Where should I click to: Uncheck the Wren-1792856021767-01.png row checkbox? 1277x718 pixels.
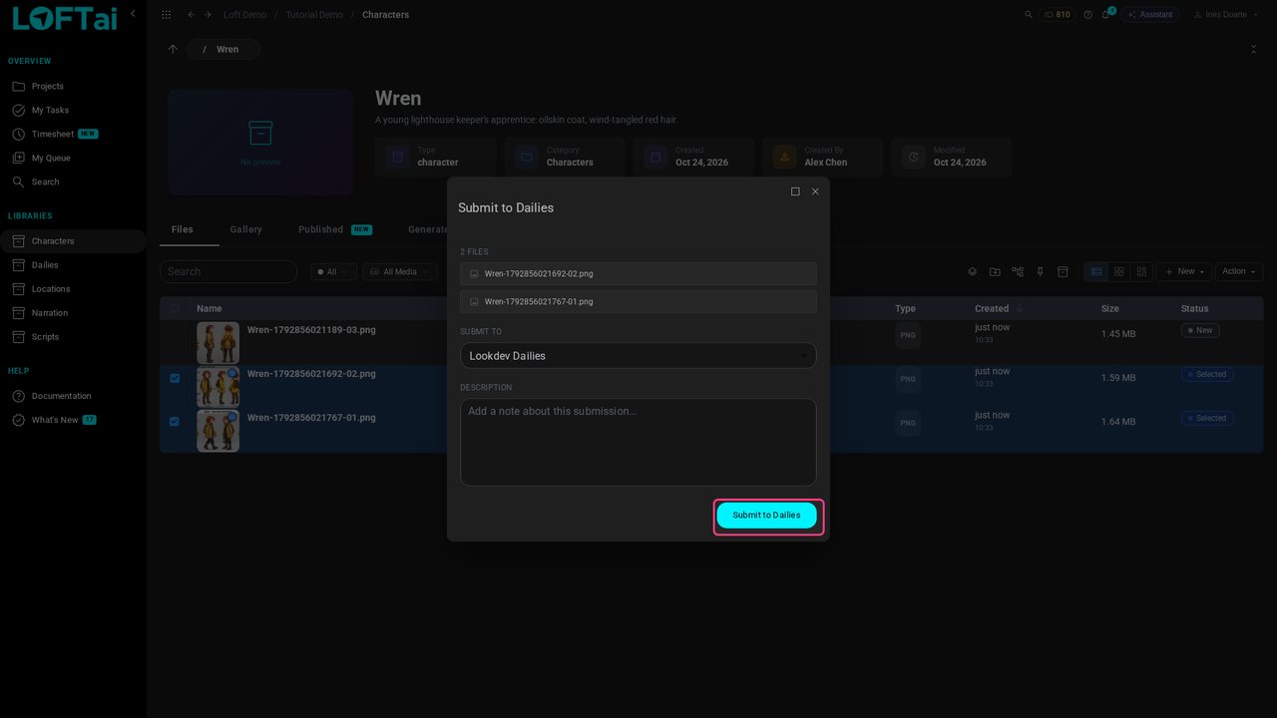[x=175, y=422]
